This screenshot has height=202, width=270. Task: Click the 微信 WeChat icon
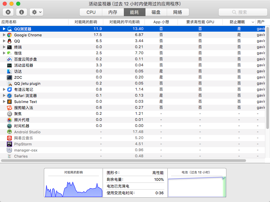tap(9, 53)
